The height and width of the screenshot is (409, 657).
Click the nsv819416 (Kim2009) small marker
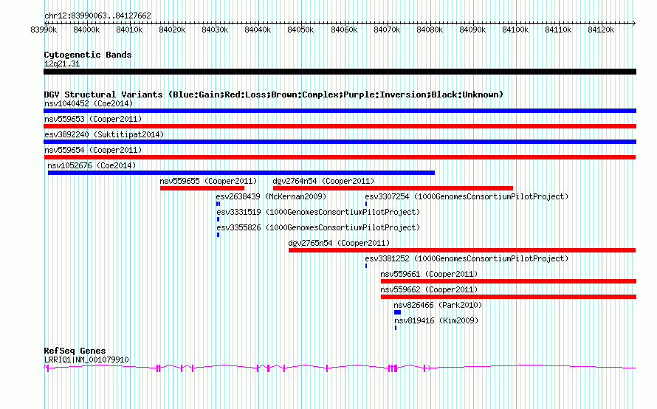pyautogui.click(x=396, y=328)
